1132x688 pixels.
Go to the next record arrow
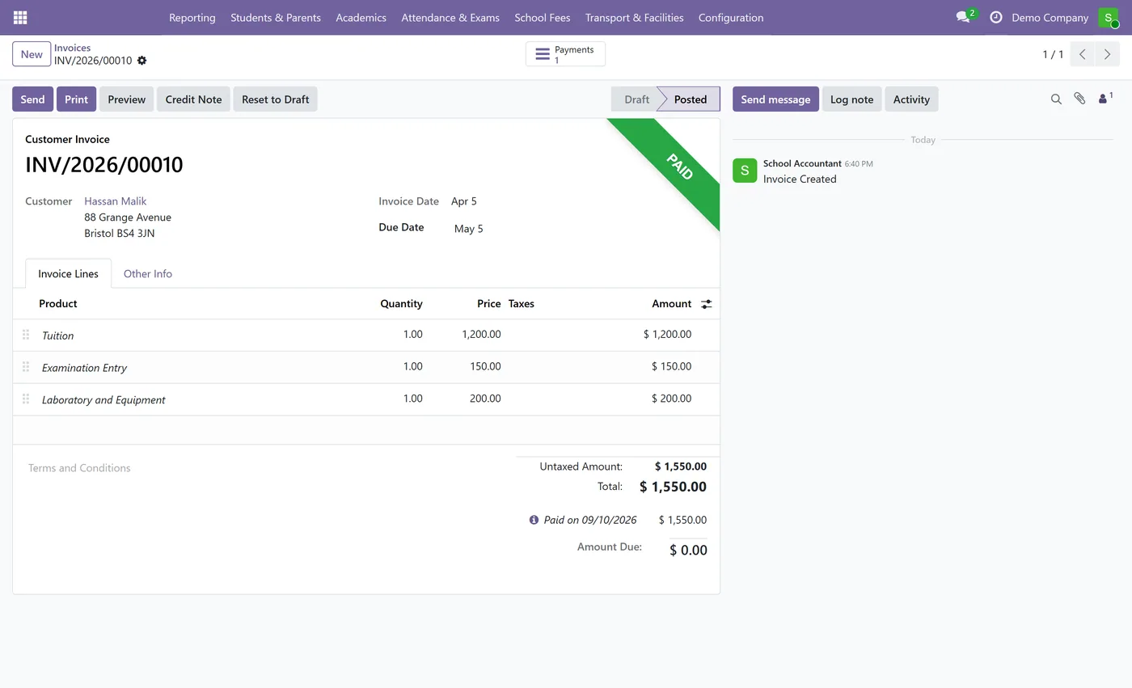pos(1107,54)
